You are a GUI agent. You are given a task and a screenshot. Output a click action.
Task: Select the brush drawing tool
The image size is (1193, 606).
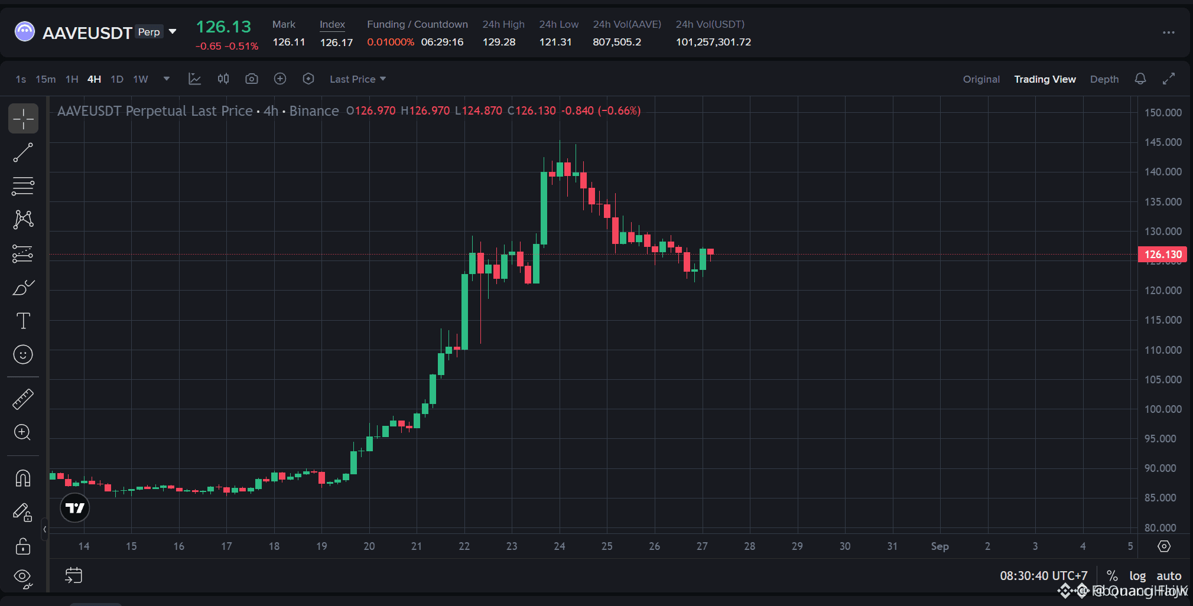click(23, 288)
